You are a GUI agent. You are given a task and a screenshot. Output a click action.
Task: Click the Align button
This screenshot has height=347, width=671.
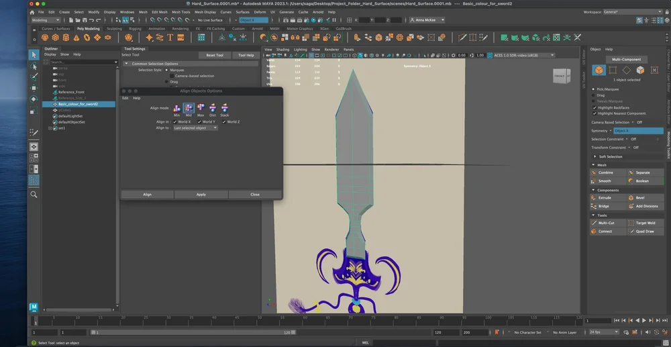pyautogui.click(x=147, y=195)
